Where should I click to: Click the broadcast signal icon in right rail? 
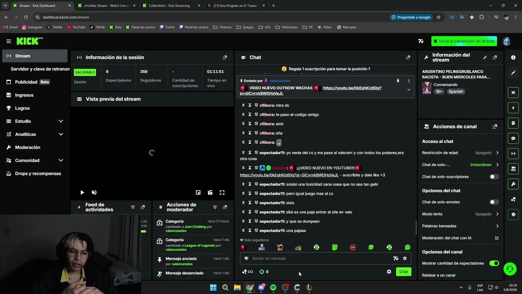(513, 154)
